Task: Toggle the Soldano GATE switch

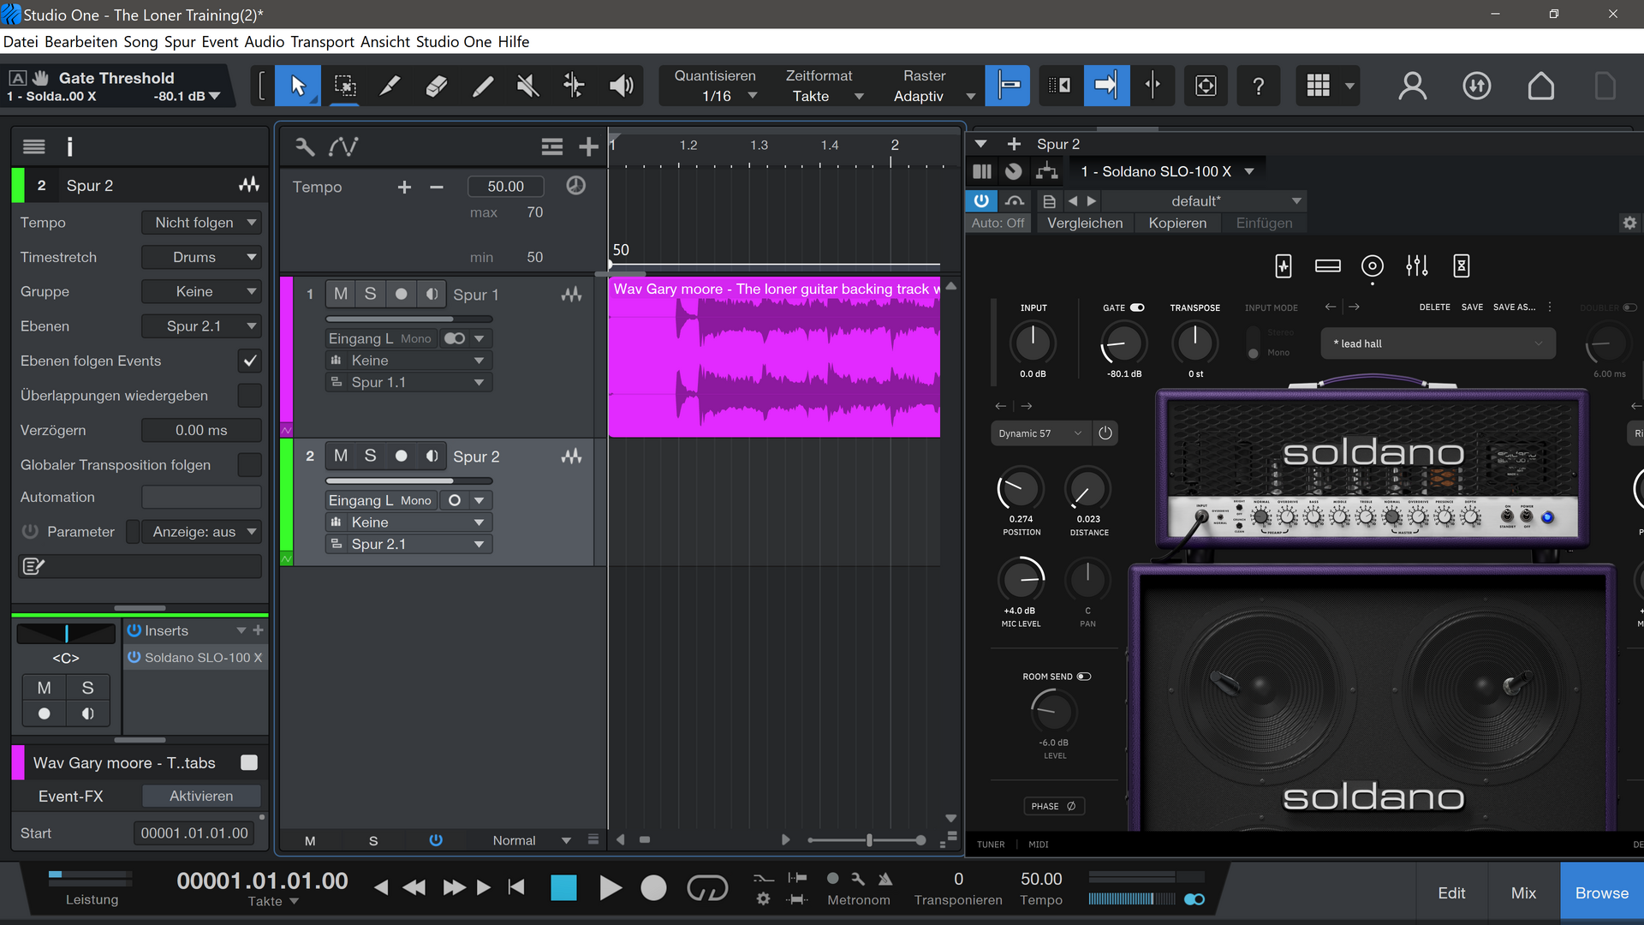Action: pos(1137,307)
